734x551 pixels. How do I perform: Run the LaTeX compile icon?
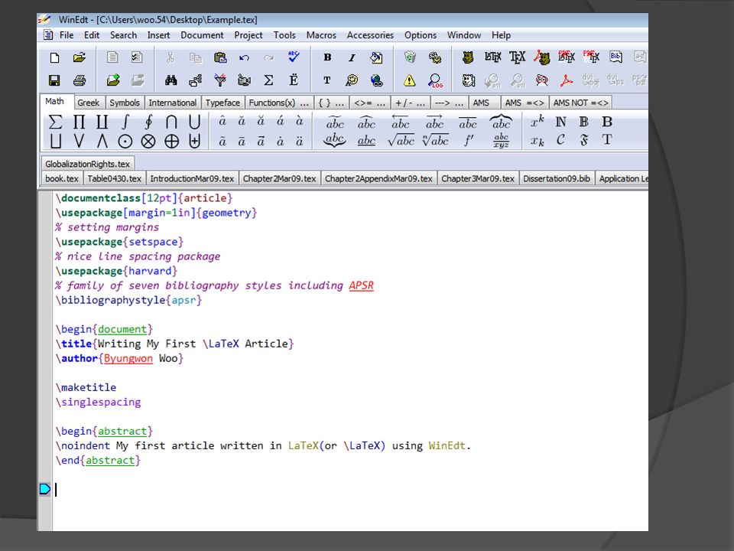pos(492,57)
